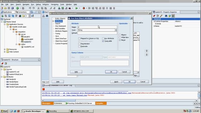
Task: Click the pencil icon in Property Inspector
Action: (161, 16)
